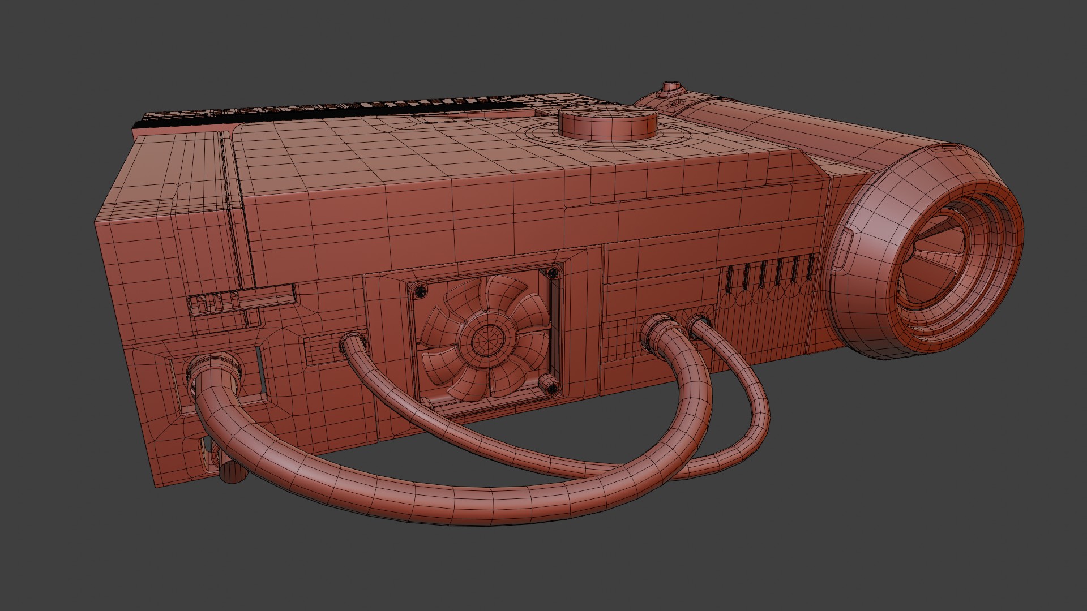Click the thin hose's right connector
Viewport: 1087px width, 611px height.
(x=697, y=324)
